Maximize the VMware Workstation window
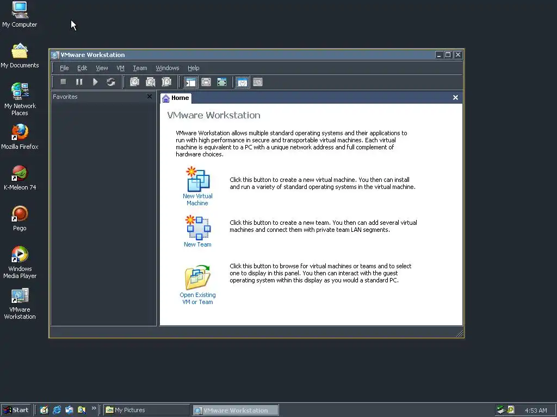The height and width of the screenshot is (417, 557). (448, 55)
